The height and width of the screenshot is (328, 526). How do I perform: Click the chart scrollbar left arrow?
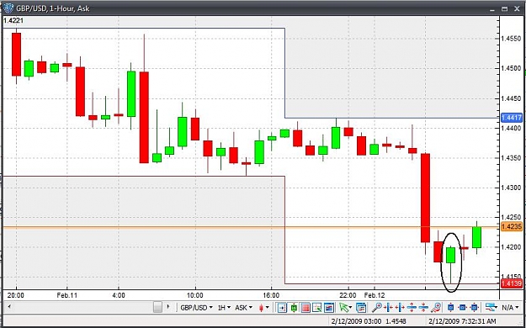click(9, 307)
